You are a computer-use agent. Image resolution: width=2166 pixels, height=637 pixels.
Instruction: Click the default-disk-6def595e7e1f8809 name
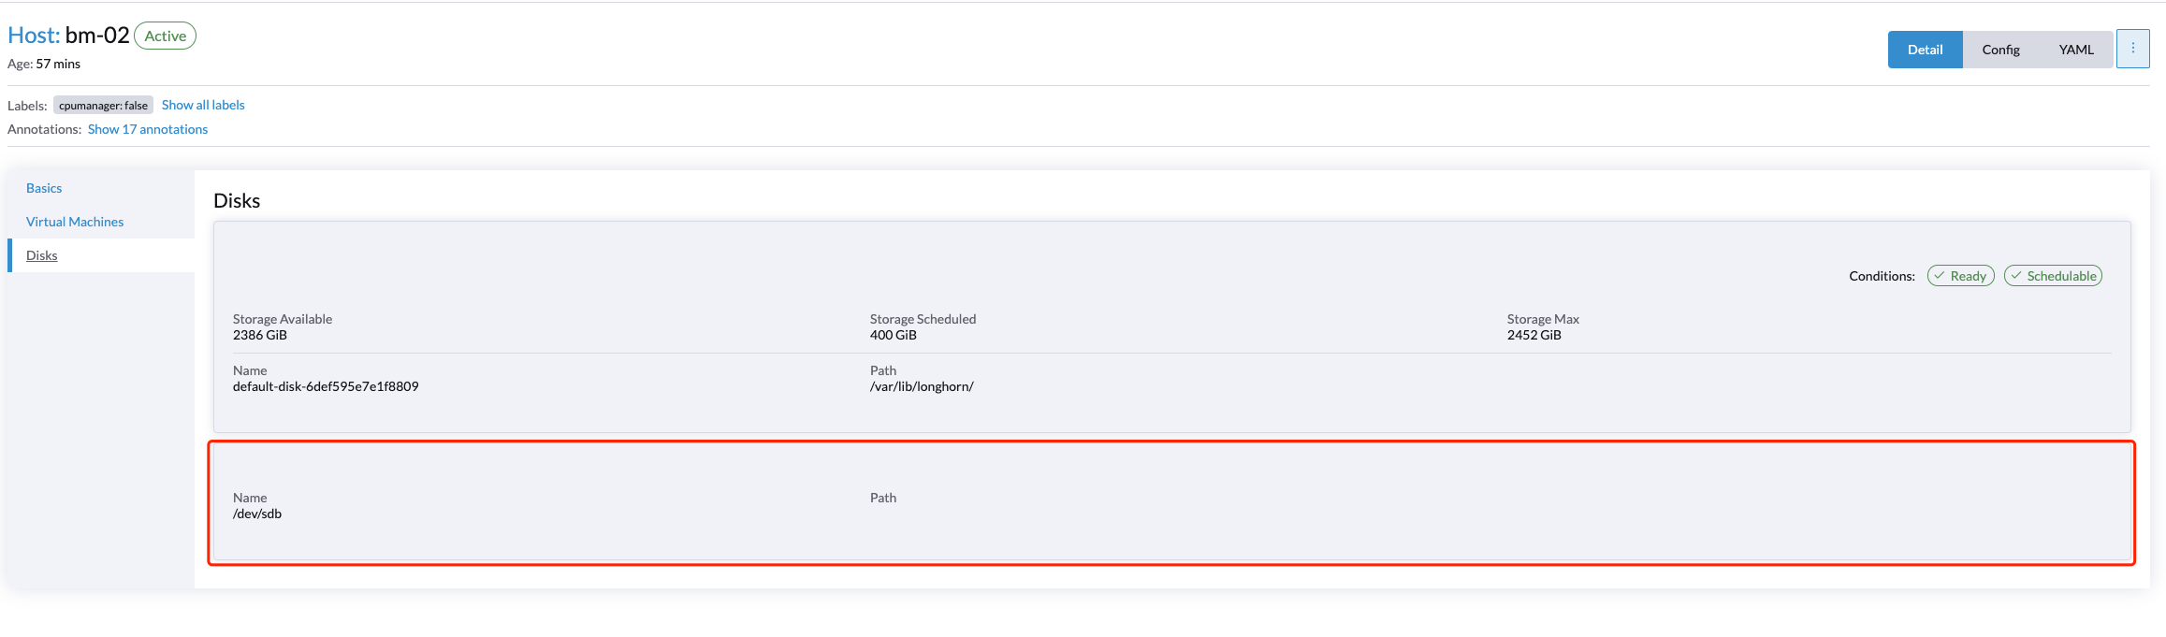point(326,385)
